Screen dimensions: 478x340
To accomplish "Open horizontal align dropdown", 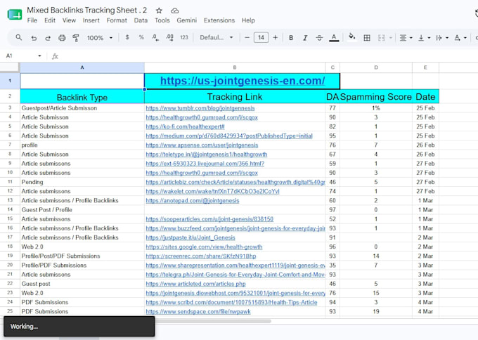I will 406,38.
